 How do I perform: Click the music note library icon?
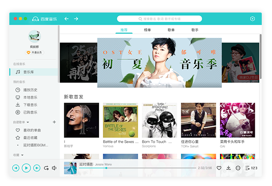tap(18, 72)
